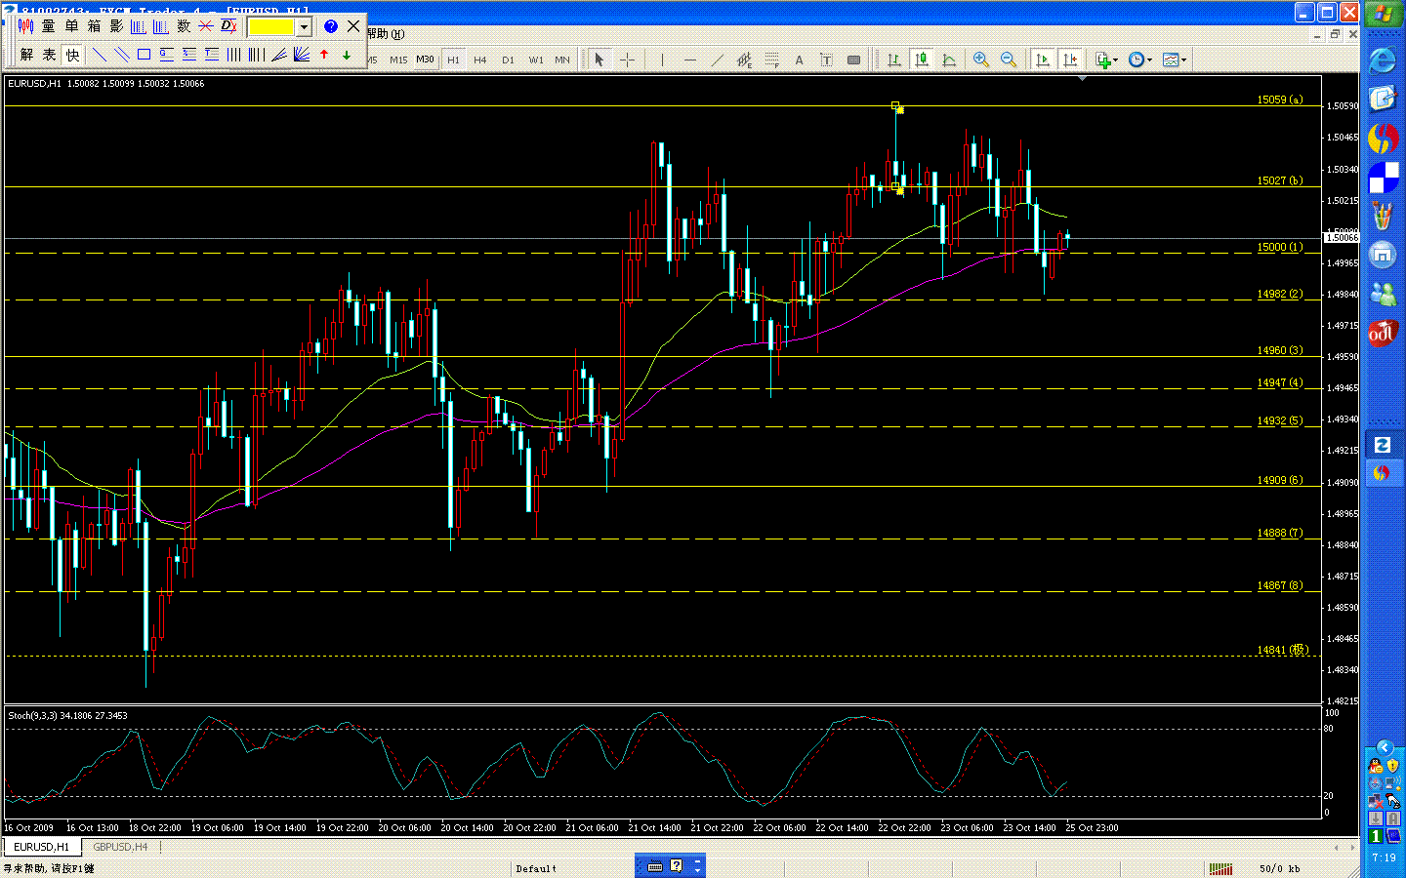Open the indicators list dropdown

(1105, 60)
